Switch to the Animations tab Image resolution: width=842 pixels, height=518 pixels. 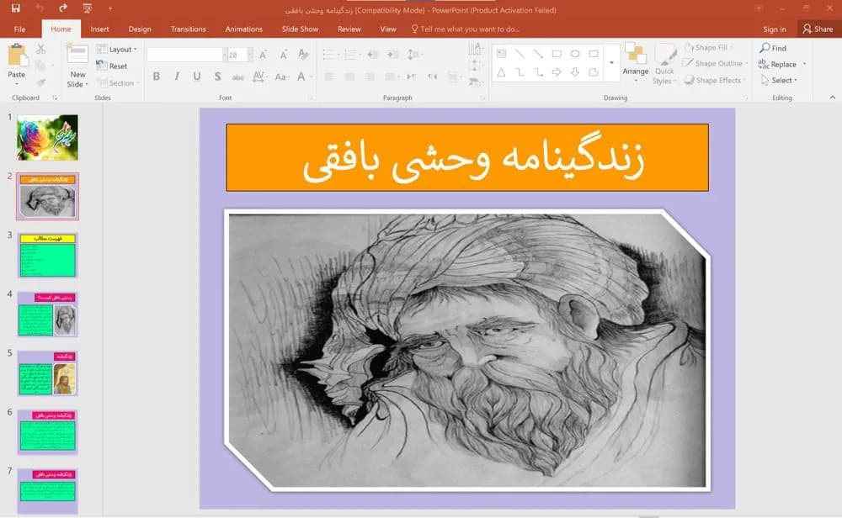[x=244, y=29]
